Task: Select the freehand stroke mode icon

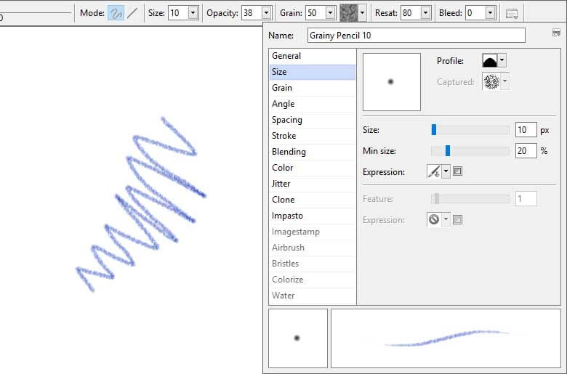Action: click(116, 13)
